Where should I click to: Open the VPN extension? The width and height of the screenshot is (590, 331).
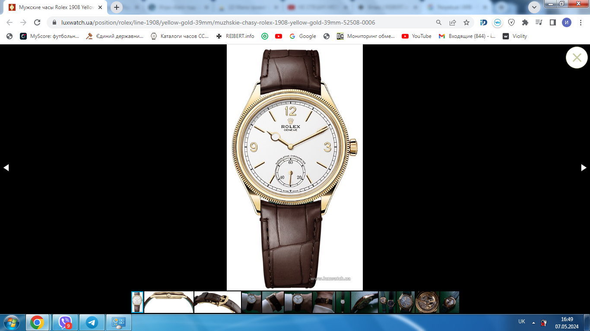coord(498,22)
